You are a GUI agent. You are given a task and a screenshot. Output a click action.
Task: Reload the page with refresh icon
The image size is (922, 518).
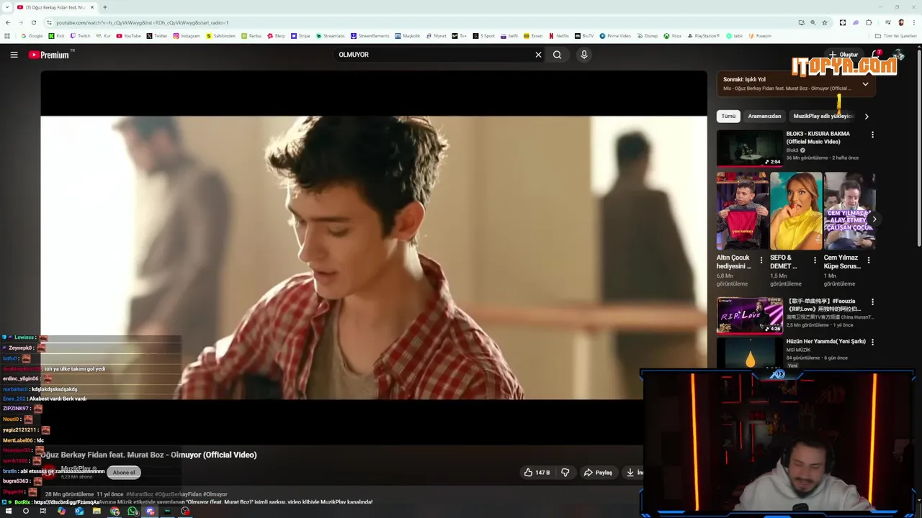33,22
